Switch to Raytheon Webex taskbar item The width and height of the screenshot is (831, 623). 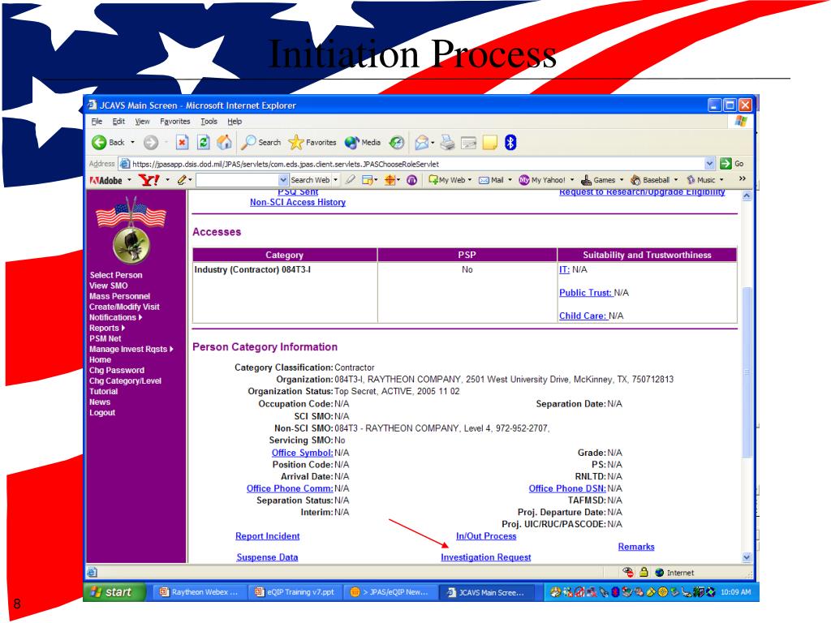[x=200, y=592]
